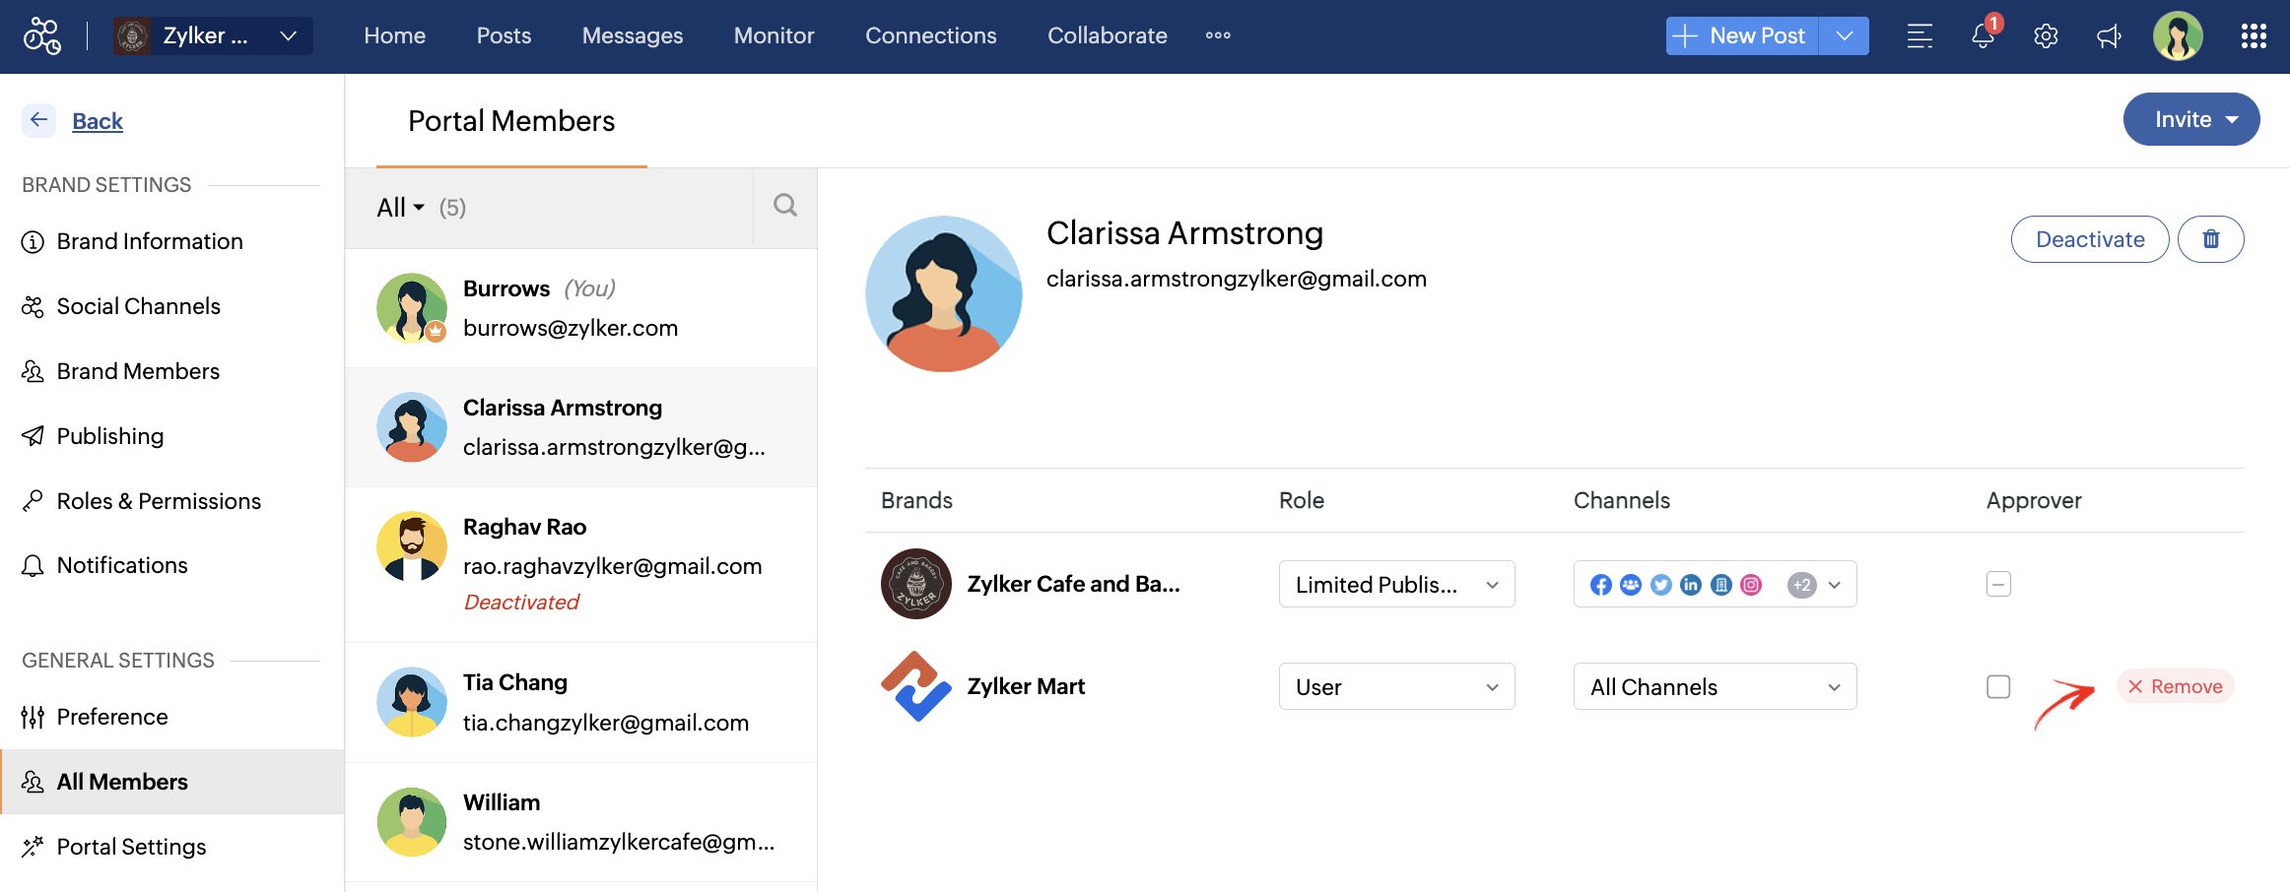Select the Portal Members tab
The width and height of the screenshot is (2290, 892).
coord(511,121)
